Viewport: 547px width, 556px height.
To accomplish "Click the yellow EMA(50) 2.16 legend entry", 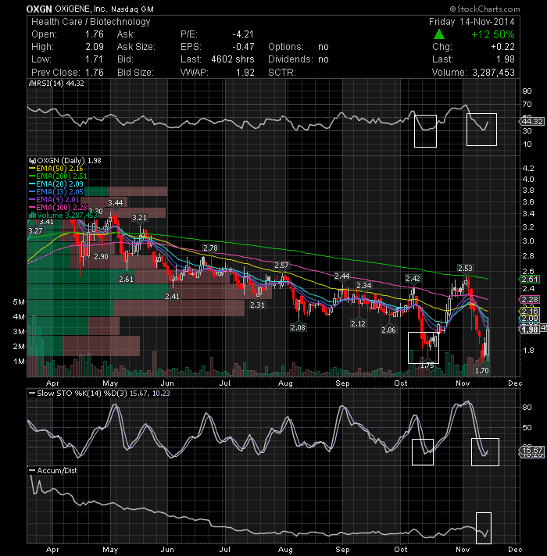I will [56, 169].
